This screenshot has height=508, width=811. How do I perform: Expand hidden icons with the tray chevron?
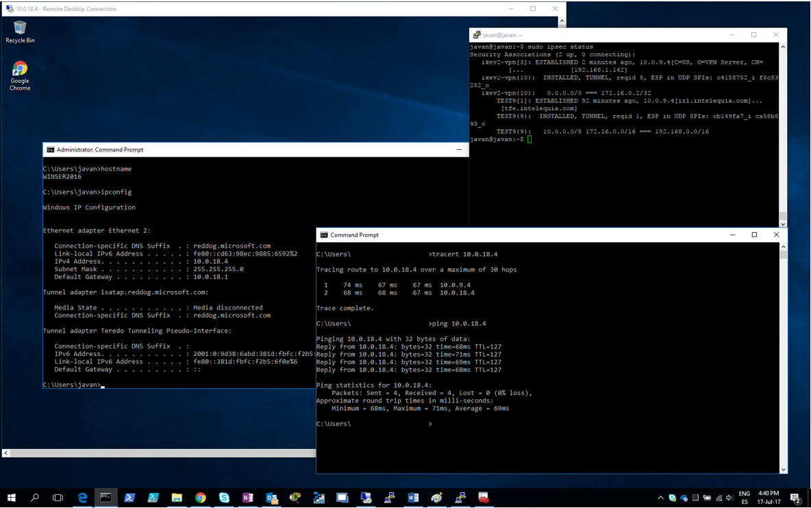tap(660, 498)
